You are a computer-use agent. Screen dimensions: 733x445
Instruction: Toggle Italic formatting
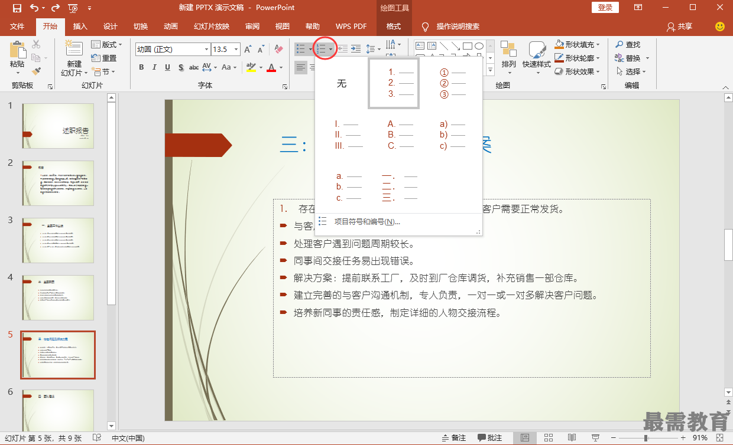pos(154,67)
